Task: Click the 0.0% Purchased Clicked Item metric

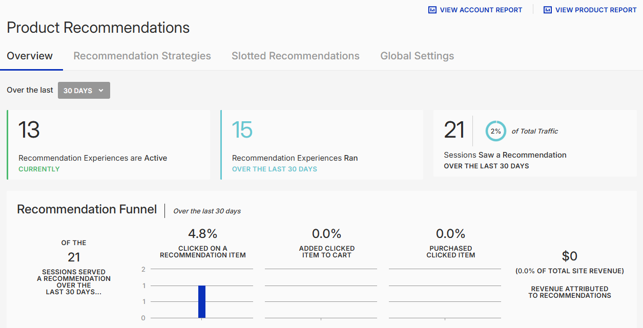Action: [451, 234]
